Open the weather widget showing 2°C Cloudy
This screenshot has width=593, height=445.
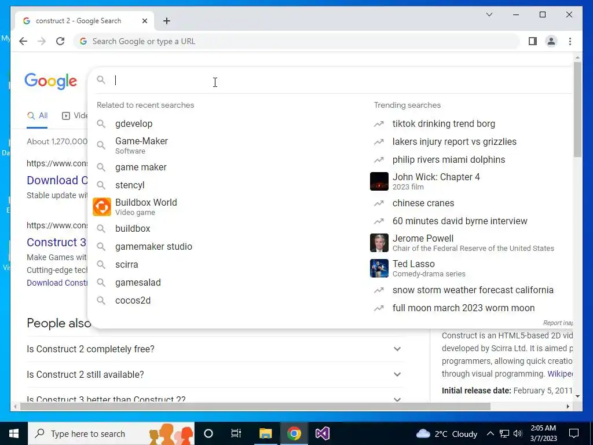446,433
